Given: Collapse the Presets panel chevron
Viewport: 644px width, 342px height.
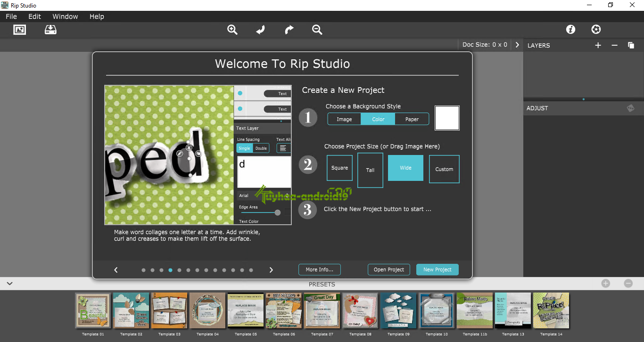Looking at the screenshot, I should click(9, 284).
